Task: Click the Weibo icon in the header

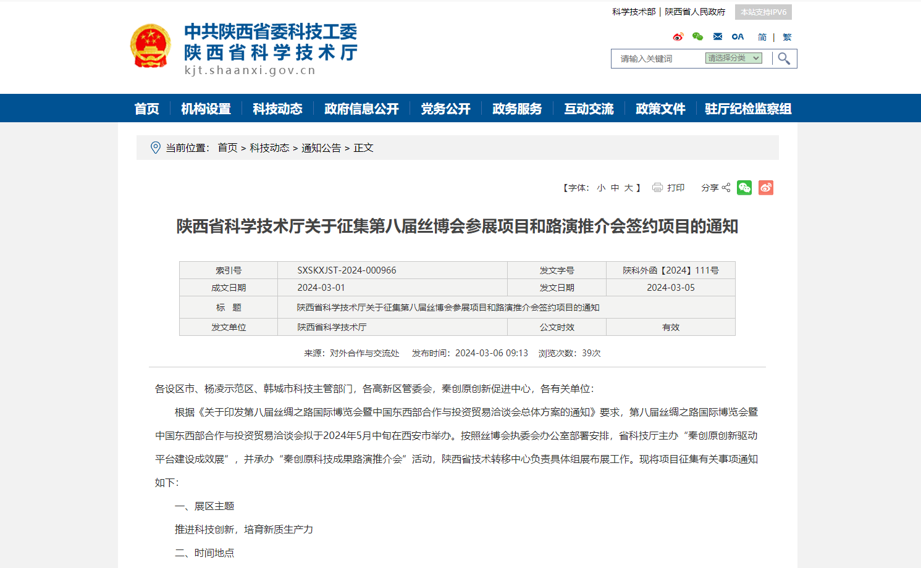Action: 678,36
